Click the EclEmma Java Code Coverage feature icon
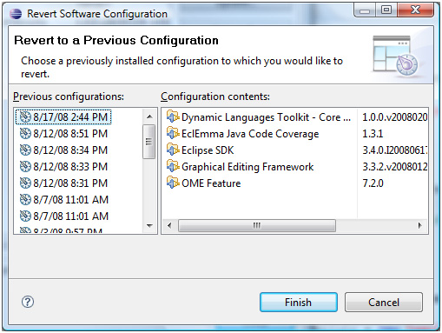This screenshot has height=333, width=442. pos(173,133)
